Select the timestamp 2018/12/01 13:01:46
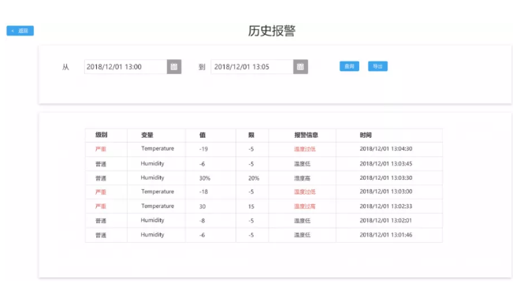520x294 pixels. (x=386, y=235)
